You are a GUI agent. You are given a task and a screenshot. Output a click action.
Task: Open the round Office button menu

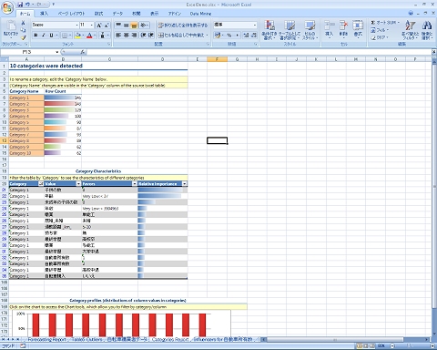7,8
